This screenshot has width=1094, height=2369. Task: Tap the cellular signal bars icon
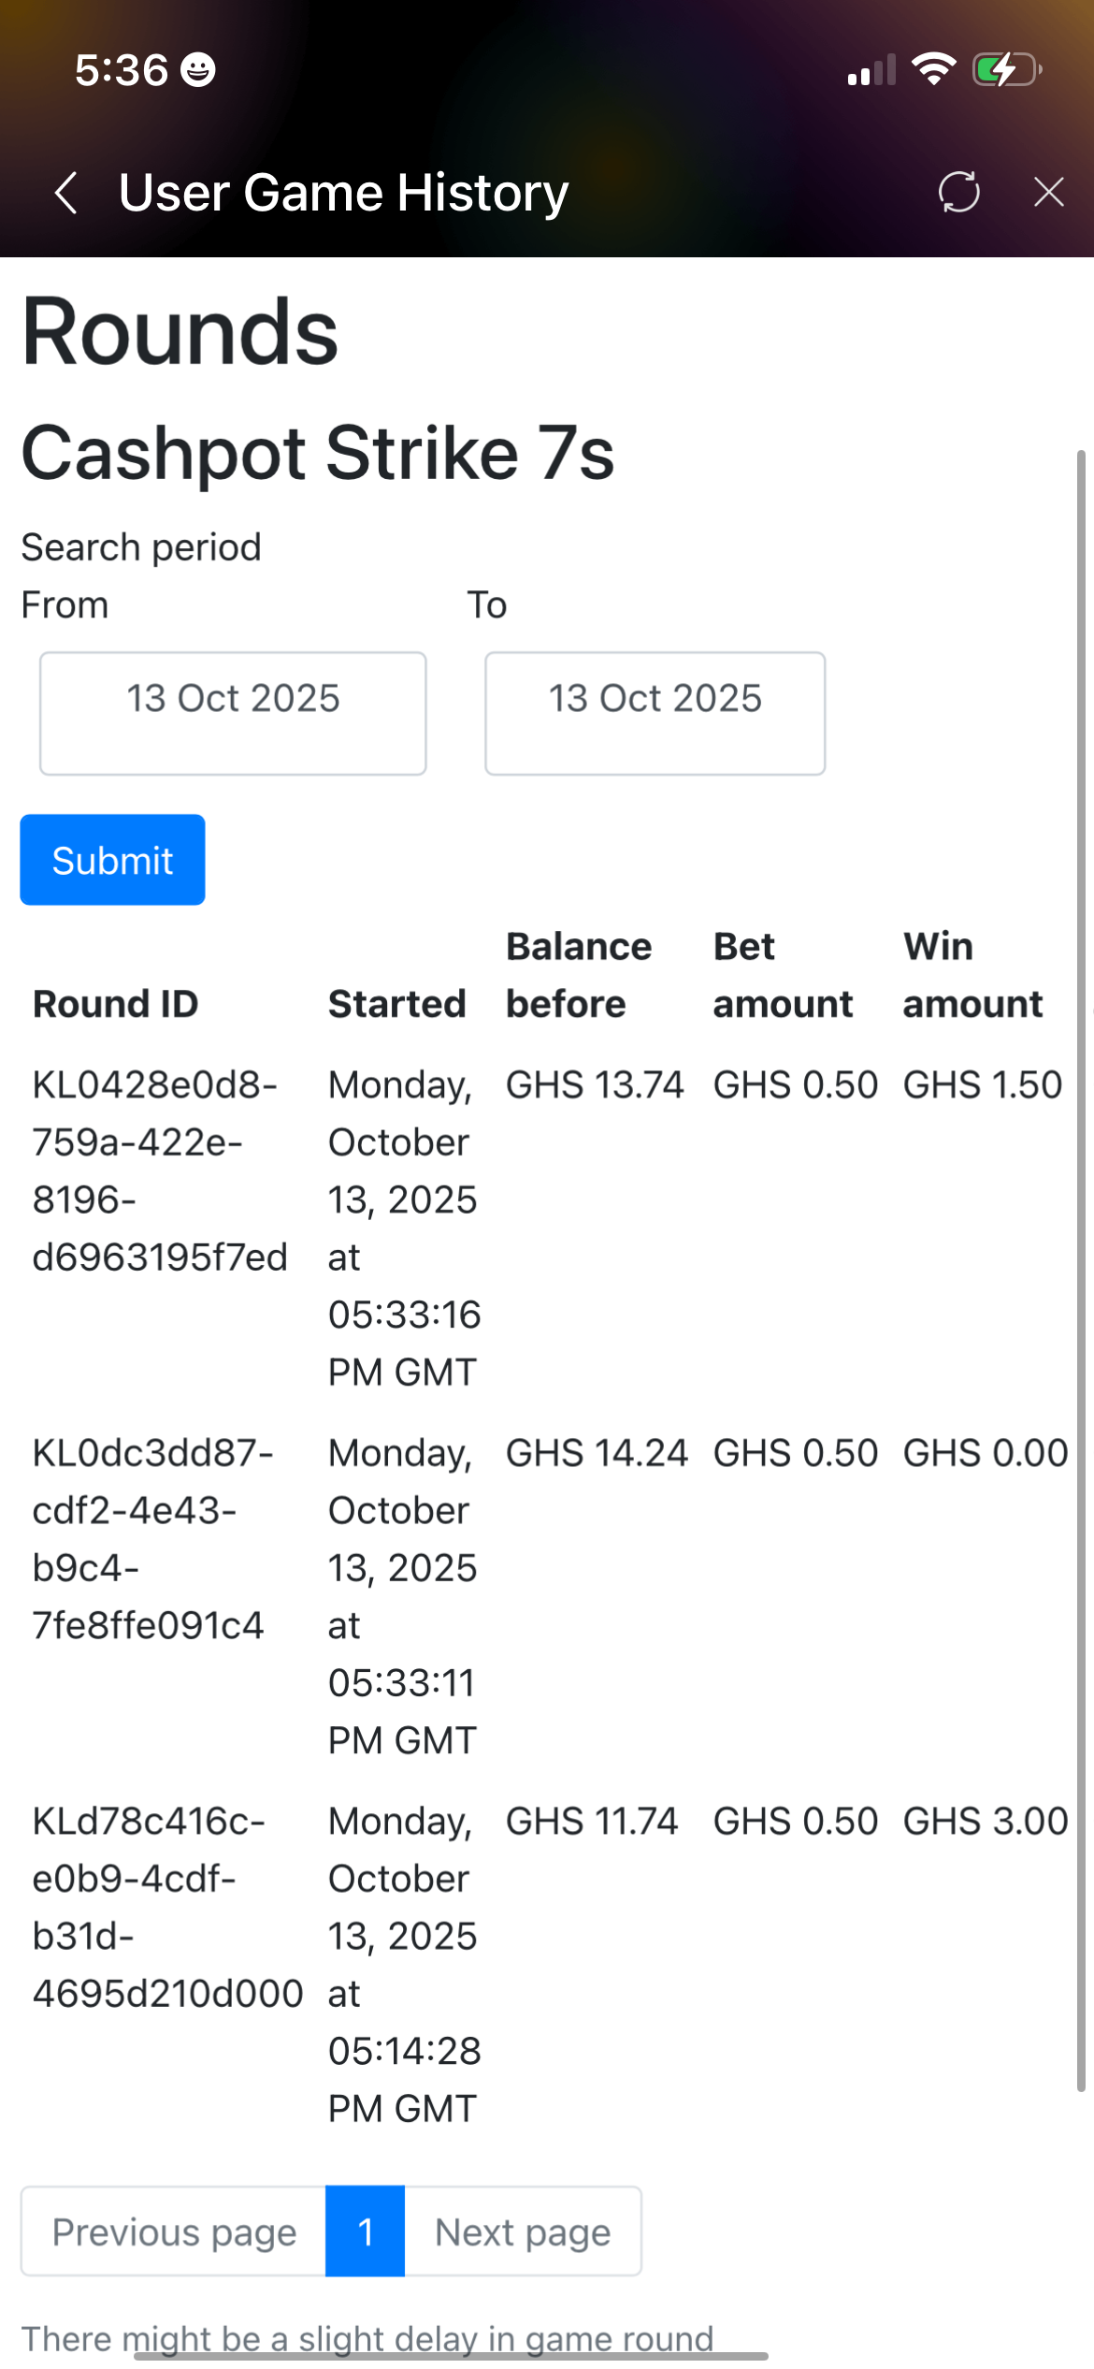pos(871,71)
